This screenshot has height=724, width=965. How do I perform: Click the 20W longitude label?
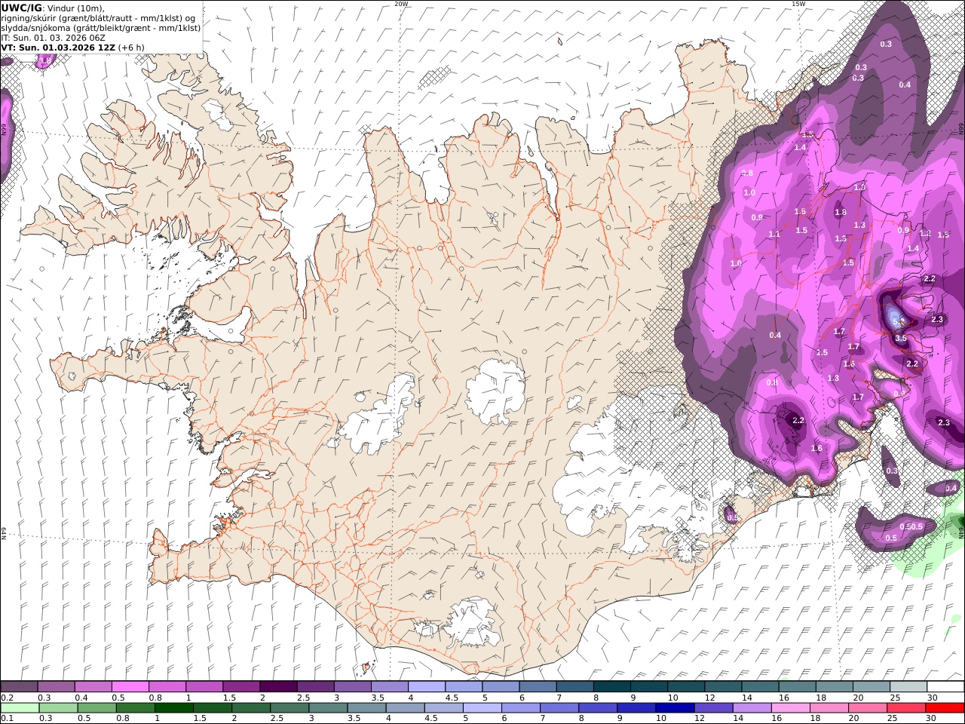click(401, 4)
